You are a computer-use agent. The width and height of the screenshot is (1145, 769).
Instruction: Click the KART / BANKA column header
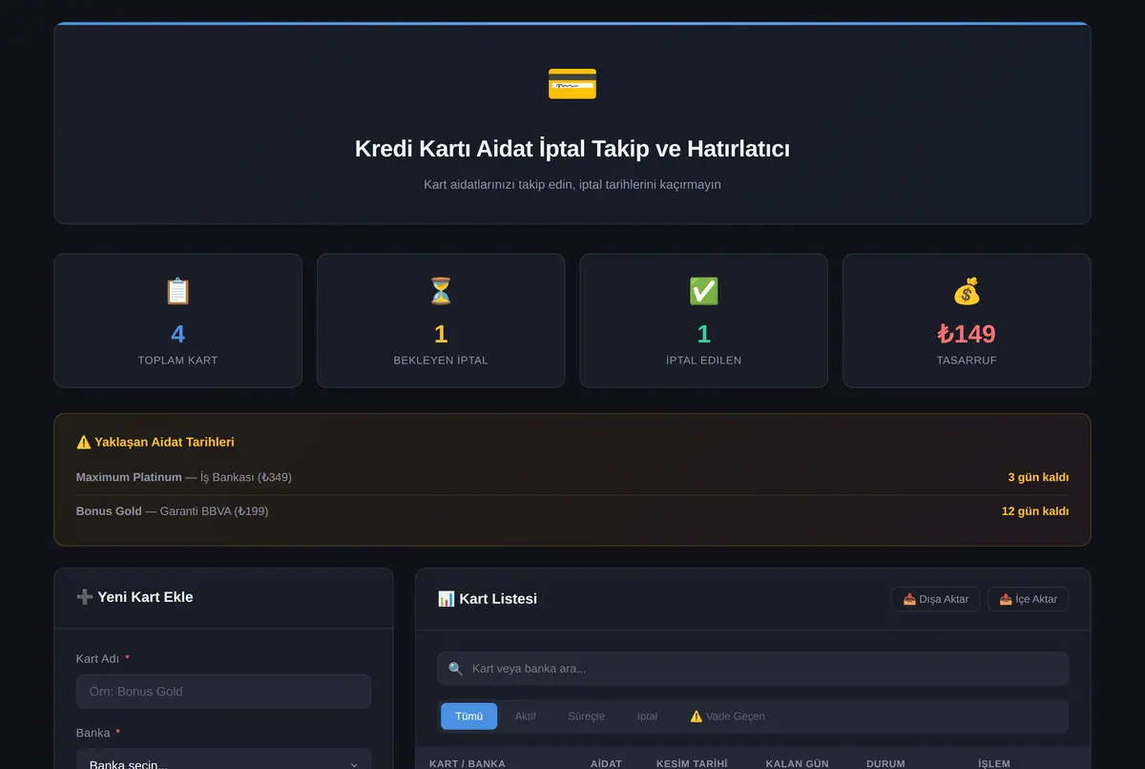point(468,763)
